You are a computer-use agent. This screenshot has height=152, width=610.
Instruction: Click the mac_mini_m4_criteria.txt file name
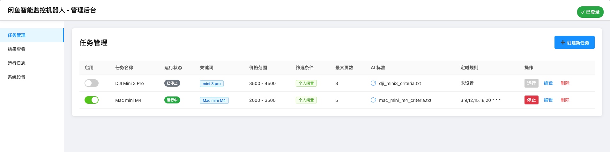tap(405, 100)
